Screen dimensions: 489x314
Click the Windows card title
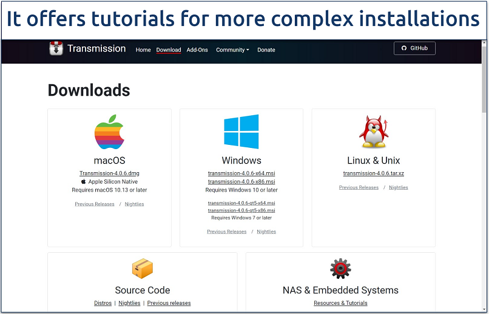pyautogui.click(x=241, y=161)
